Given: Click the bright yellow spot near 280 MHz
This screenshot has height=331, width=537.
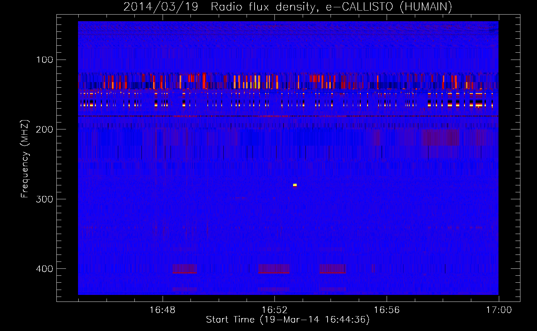Looking at the screenshot, I should [x=295, y=185].
